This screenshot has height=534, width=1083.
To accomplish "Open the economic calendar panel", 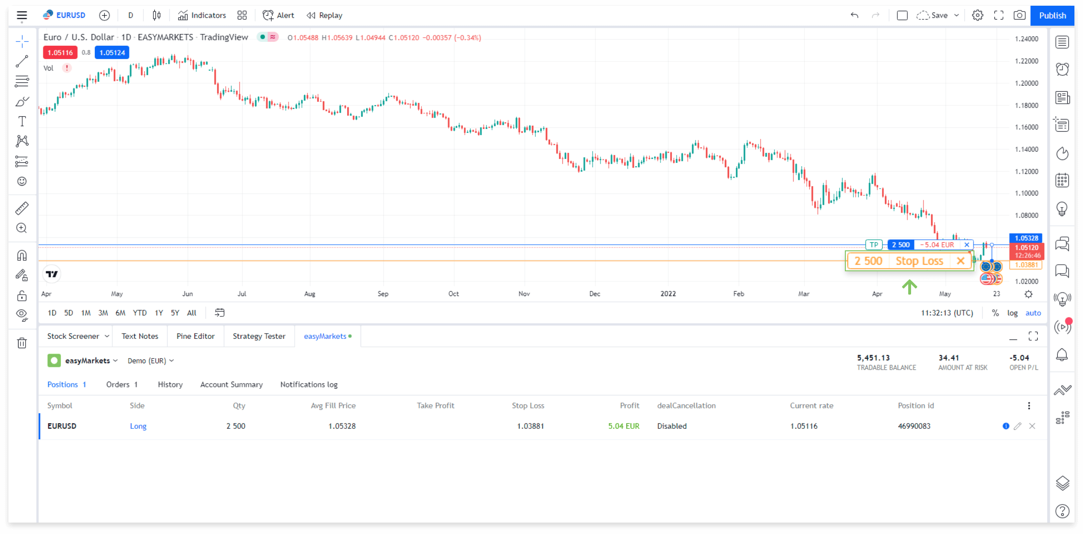I will [1063, 181].
